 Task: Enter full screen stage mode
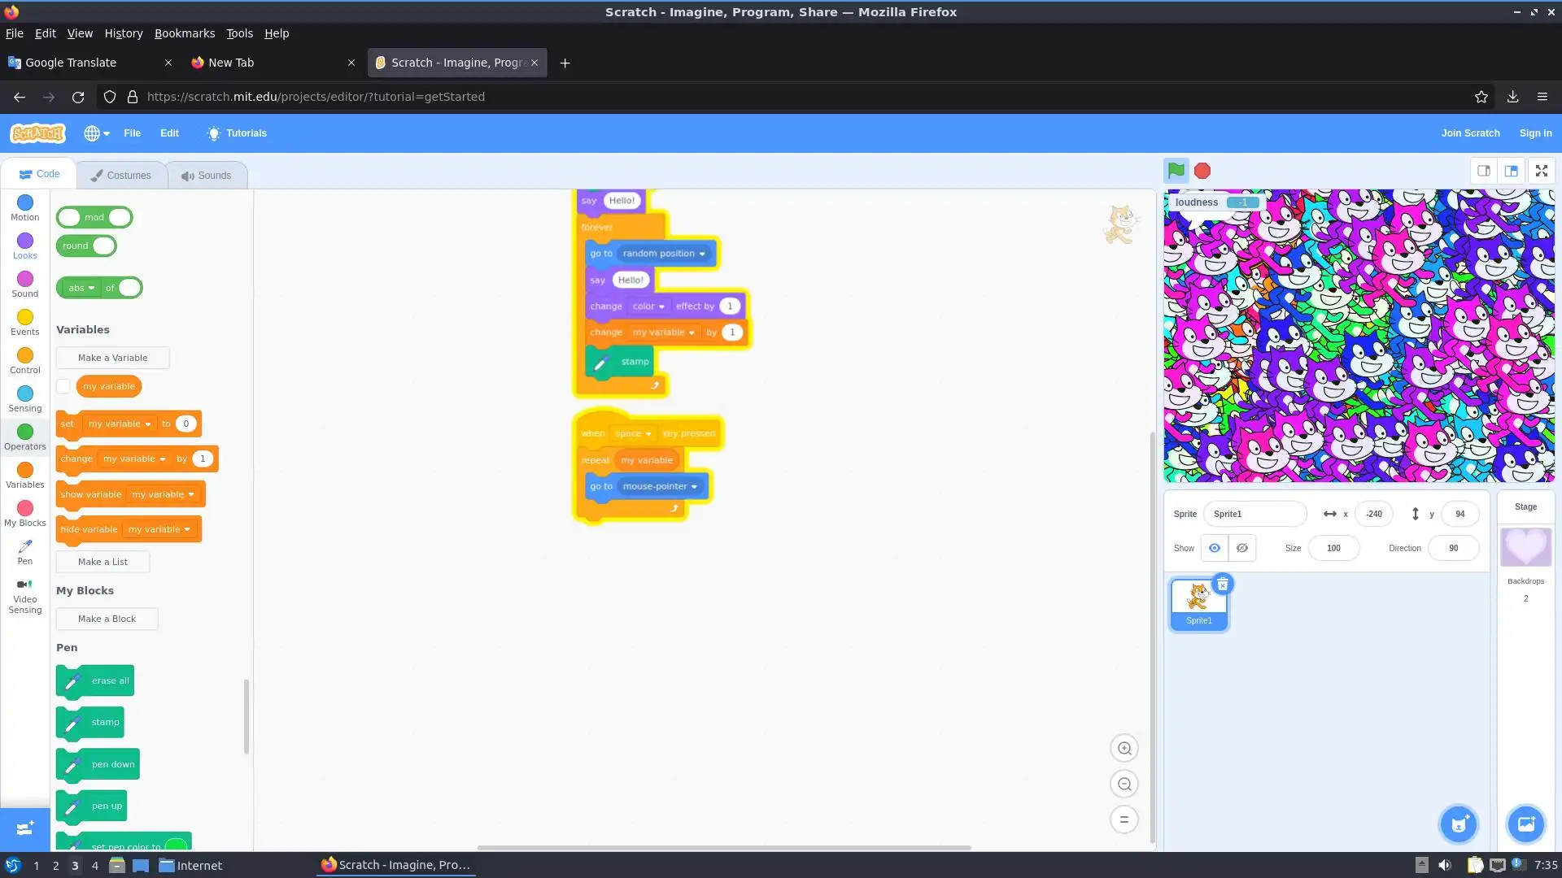tap(1541, 171)
